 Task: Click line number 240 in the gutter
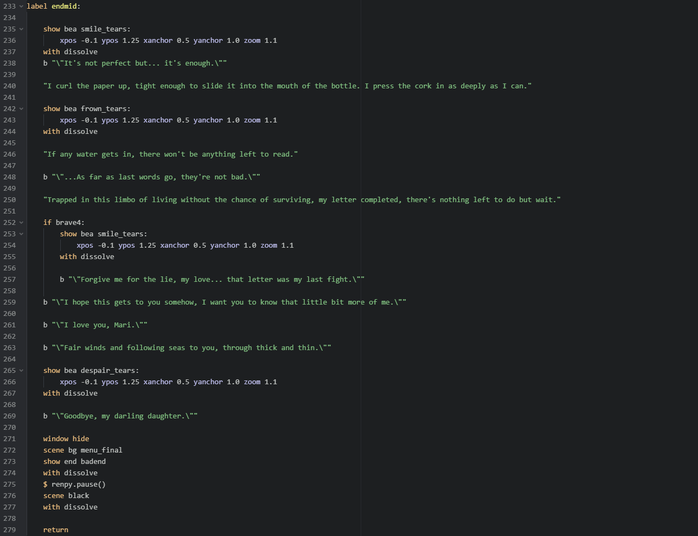point(9,86)
